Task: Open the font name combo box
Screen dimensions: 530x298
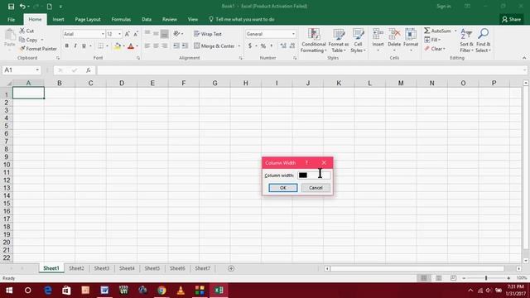Action: [x=84, y=34]
